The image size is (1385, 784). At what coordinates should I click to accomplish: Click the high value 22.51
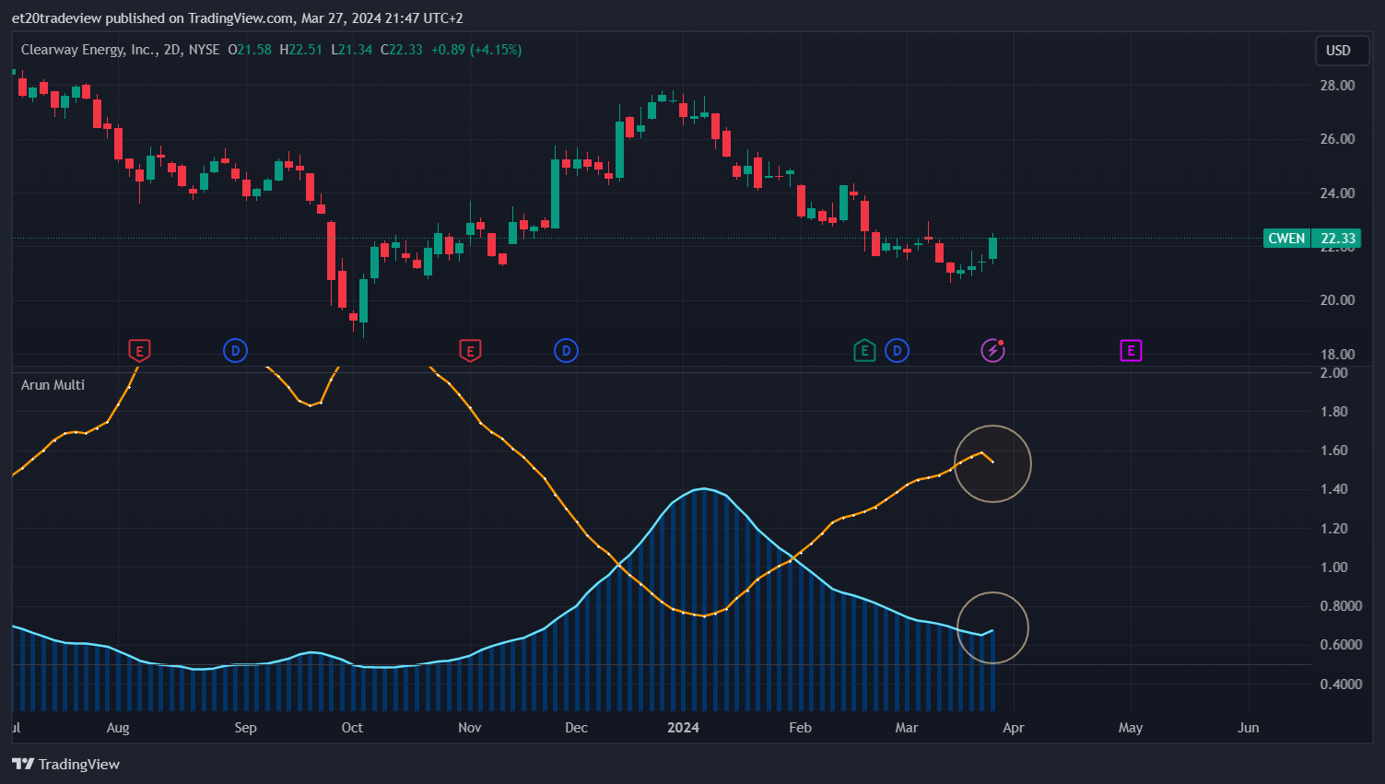pyautogui.click(x=306, y=50)
